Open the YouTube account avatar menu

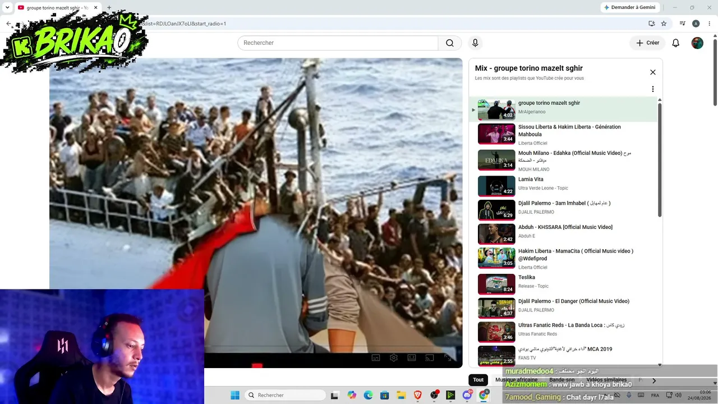[x=697, y=43]
